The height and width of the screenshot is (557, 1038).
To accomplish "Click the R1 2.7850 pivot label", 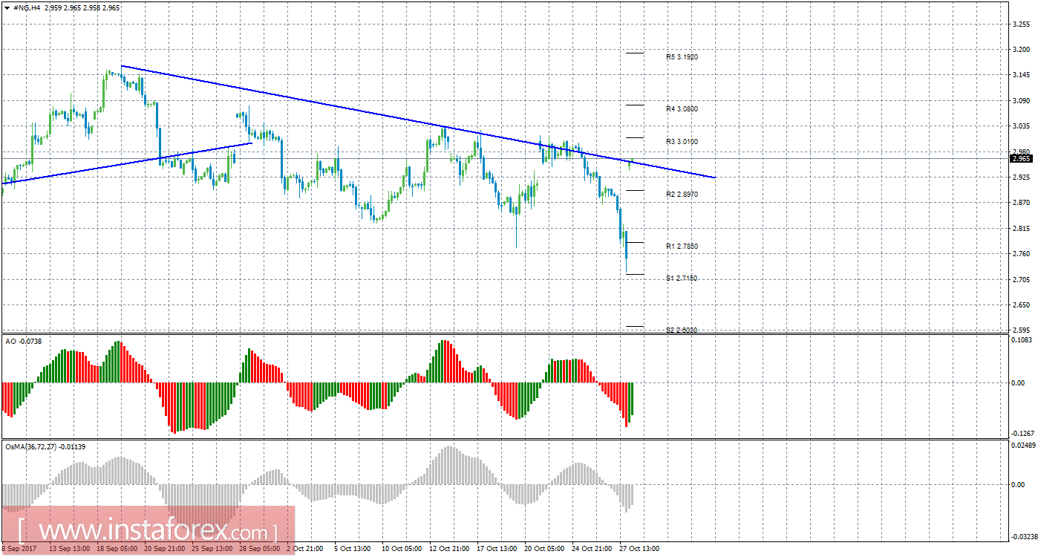I will pyautogui.click(x=682, y=246).
